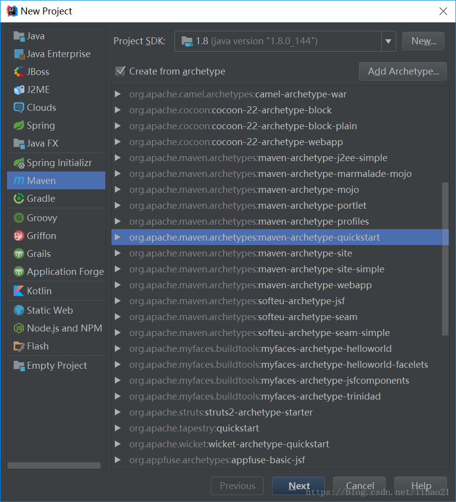Click the Maven m icon
Screen dimensions: 456x502
tap(19, 181)
